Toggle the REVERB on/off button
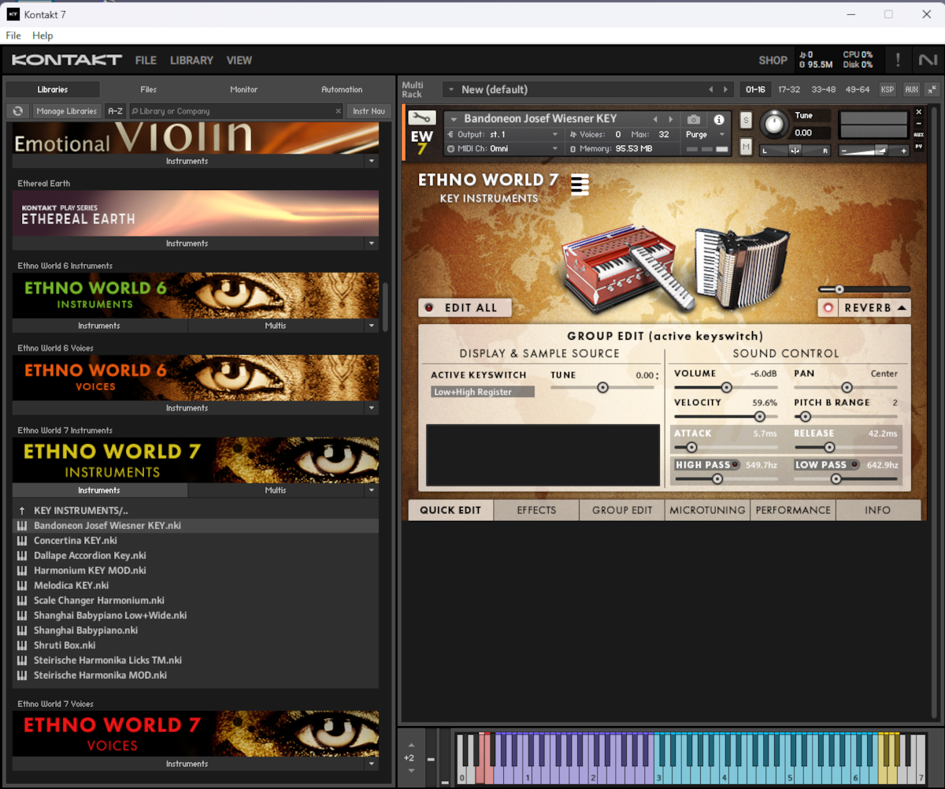 tap(828, 308)
